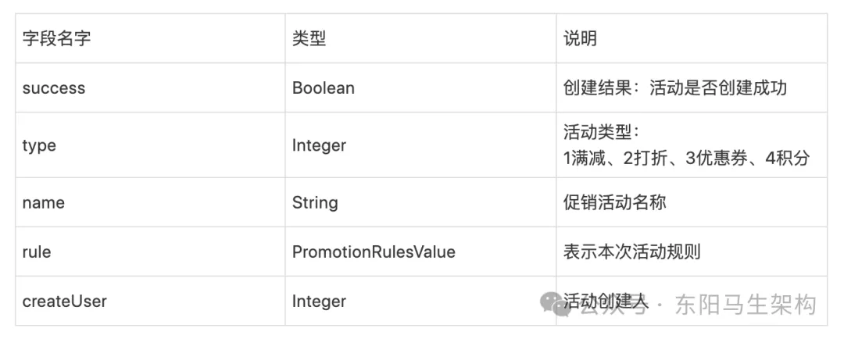The width and height of the screenshot is (844, 339).
Task: Click the Boolean type cell
Action: 420,87
